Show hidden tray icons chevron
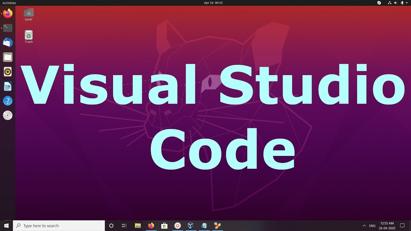This screenshot has width=411, height=231. (364, 226)
